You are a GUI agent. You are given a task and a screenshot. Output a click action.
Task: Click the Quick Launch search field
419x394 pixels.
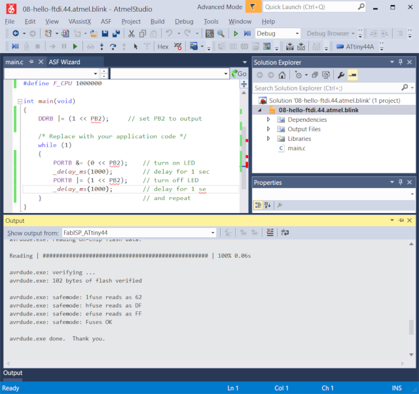coord(314,7)
